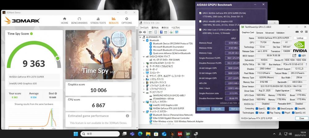Open the GPU-Z hamburger menu icon
This screenshot has height=138, width=309.
(306, 32)
